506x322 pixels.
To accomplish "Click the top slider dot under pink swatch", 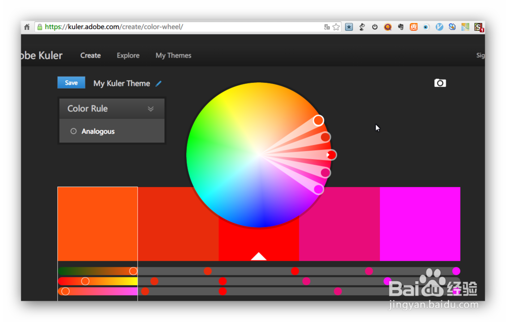I will click(x=369, y=271).
